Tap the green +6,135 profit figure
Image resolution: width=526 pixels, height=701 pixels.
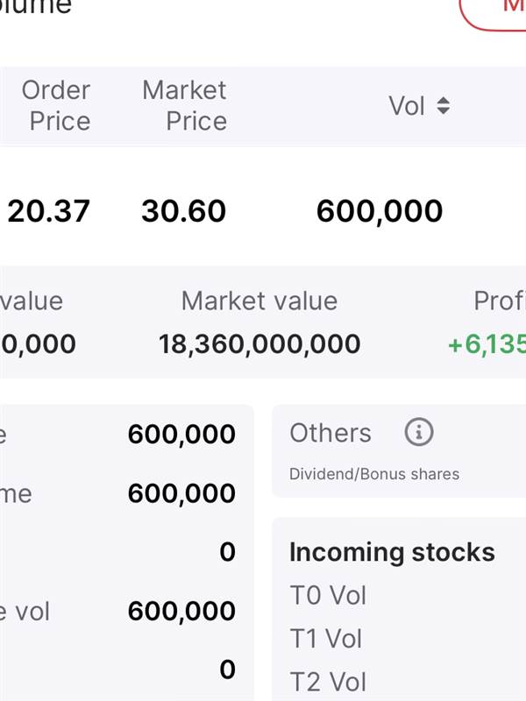(x=487, y=344)
